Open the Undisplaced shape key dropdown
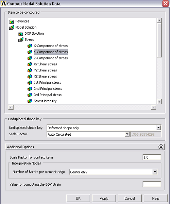 click(158, 128)
